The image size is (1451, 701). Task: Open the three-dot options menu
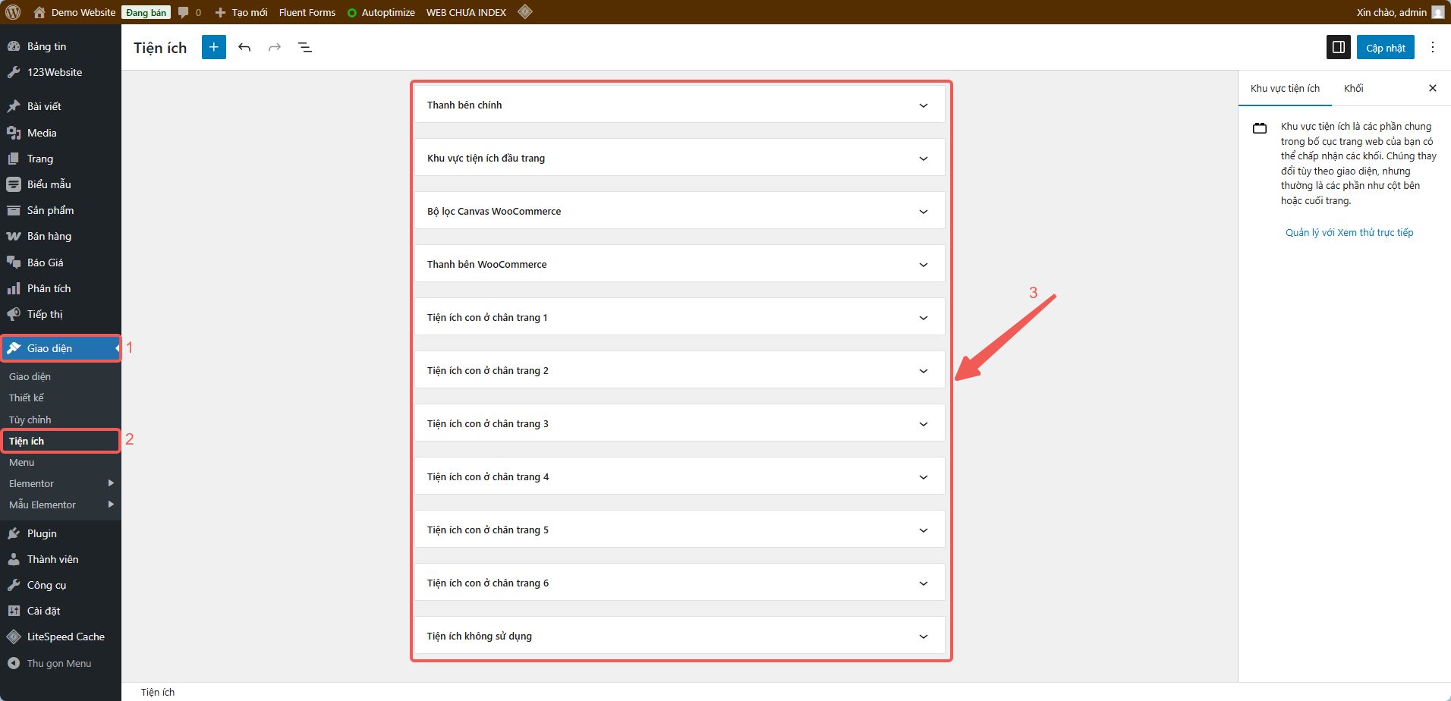[x=1432, y=47]
